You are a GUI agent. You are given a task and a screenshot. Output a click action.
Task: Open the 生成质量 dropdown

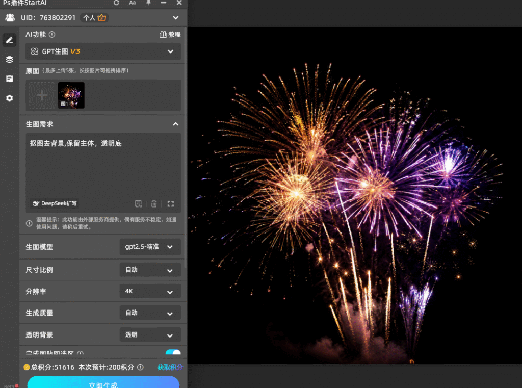150,313
